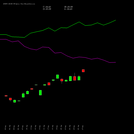Click the '21 Aug' date axis label
This screenshot has width=134, height=134.
[66, 128]
